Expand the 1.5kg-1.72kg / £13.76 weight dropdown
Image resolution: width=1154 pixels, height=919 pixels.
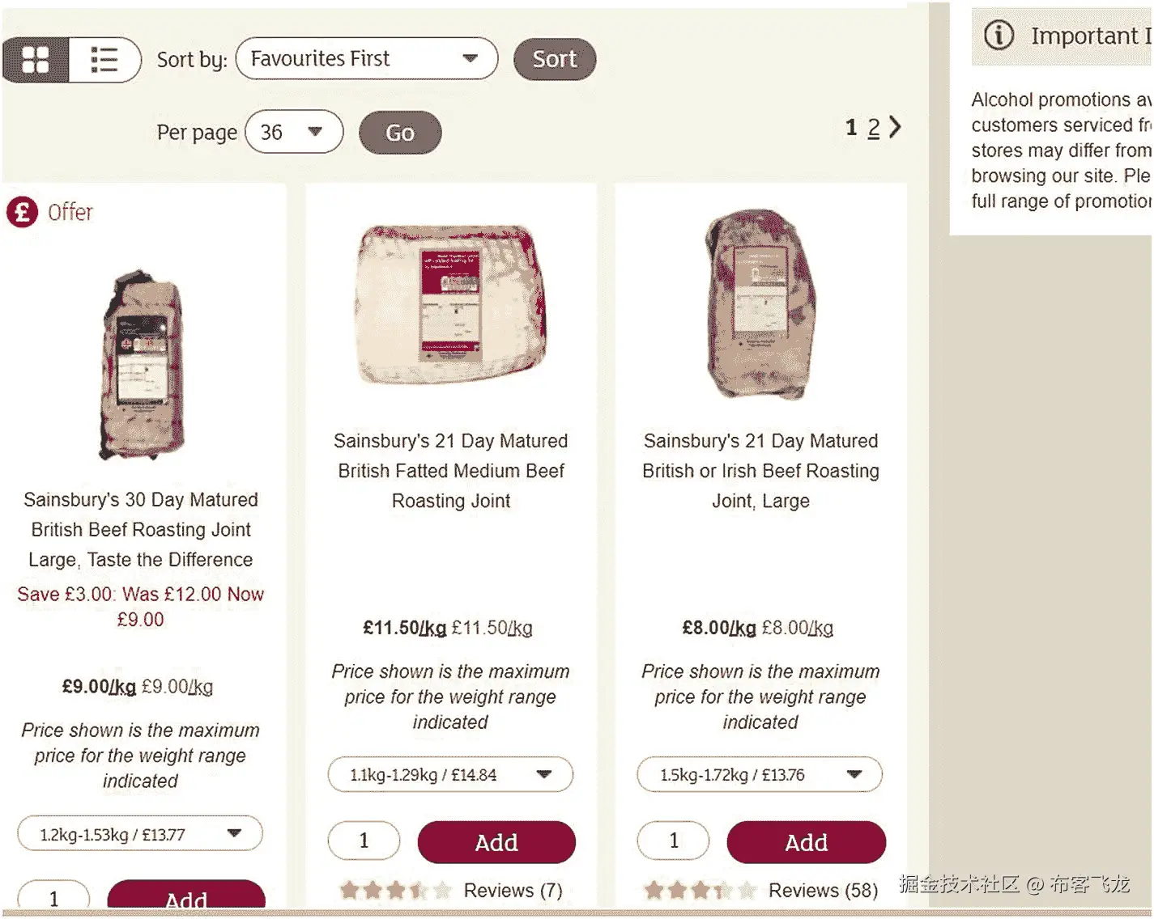pos(760,775)
